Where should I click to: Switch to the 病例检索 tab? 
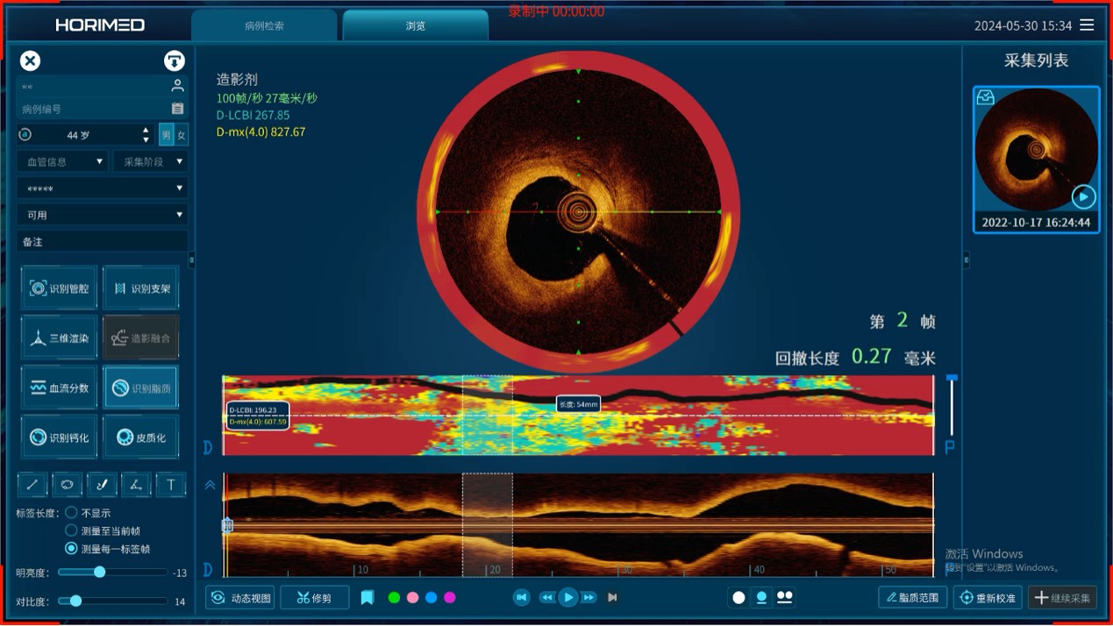(264, 26)
